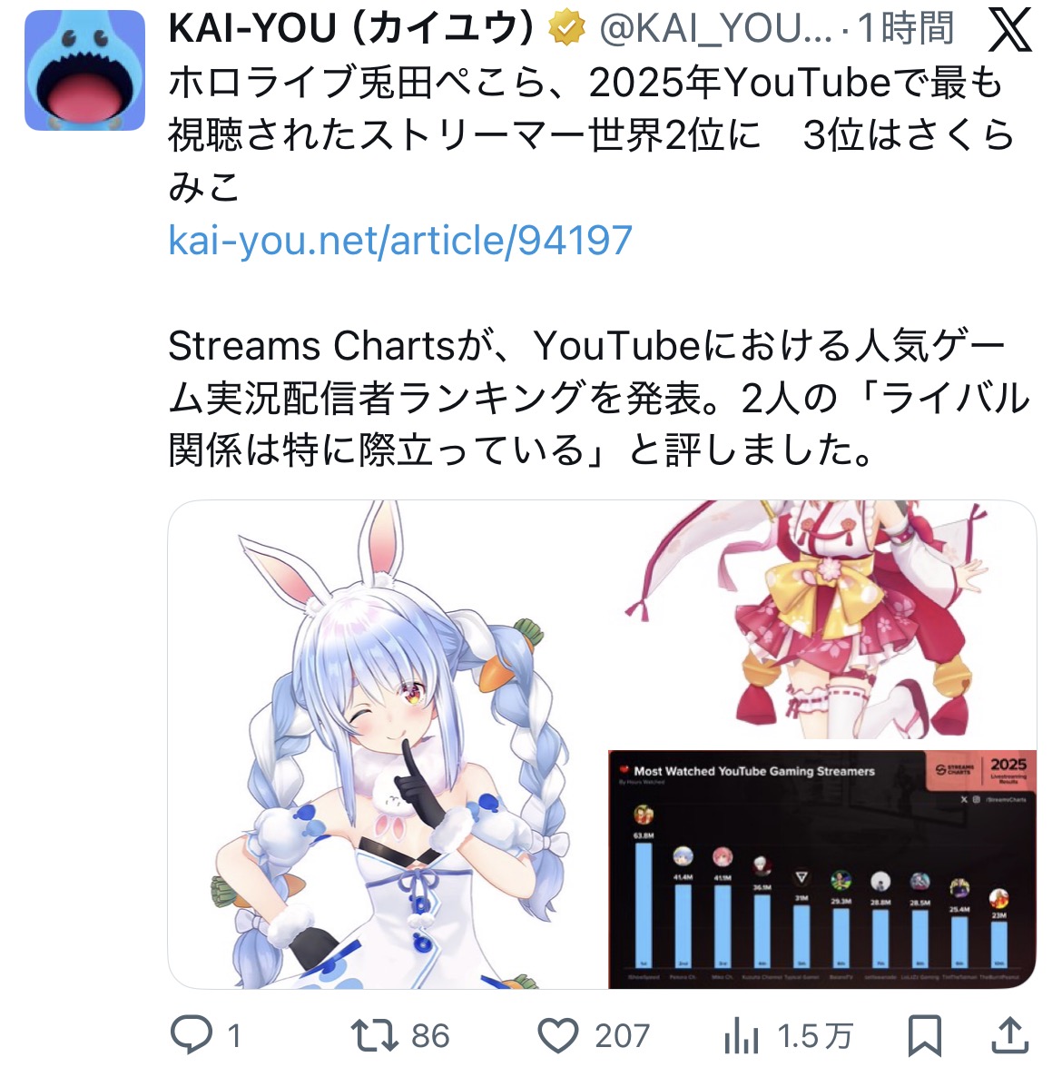Screen dimensions: 1062x1077
Task: Share the post with the upload arrow icon
Action: coord(1010,1033)
